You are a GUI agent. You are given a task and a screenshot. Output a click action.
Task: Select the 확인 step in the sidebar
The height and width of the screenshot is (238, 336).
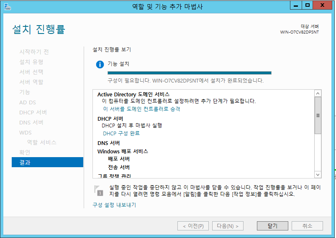tap(25, 152)
